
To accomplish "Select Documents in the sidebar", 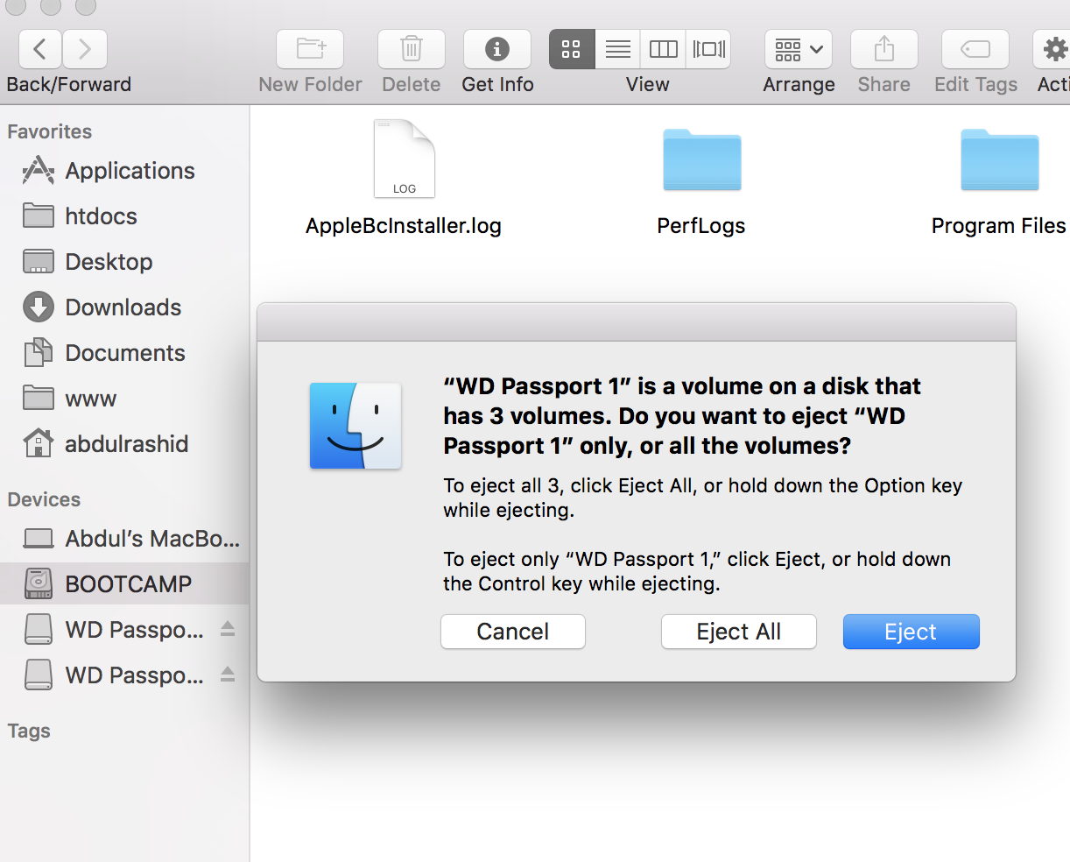I will (x=124, y=353).
